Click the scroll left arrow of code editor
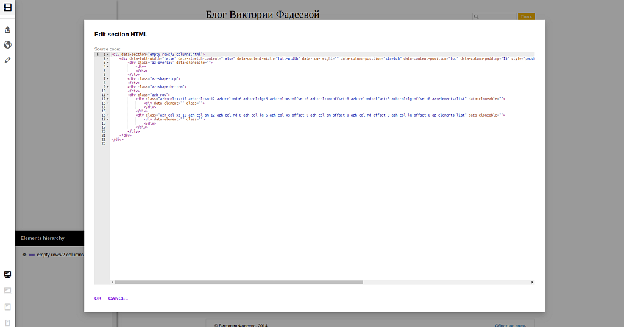Screen dimensions: 624x327 (x=112, y=282)
